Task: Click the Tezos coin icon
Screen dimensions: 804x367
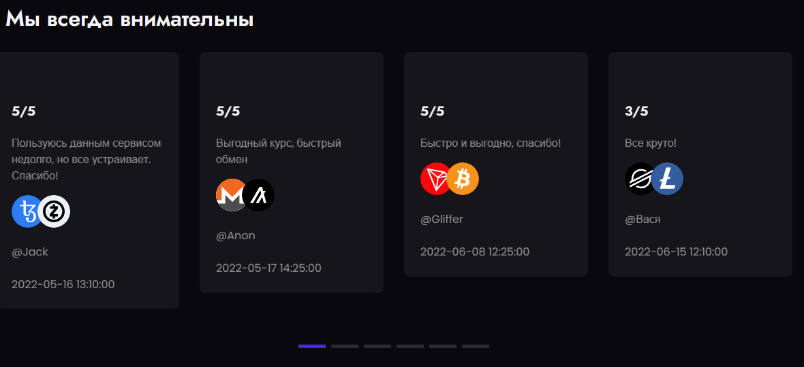Action: click(x=26, y=211)
